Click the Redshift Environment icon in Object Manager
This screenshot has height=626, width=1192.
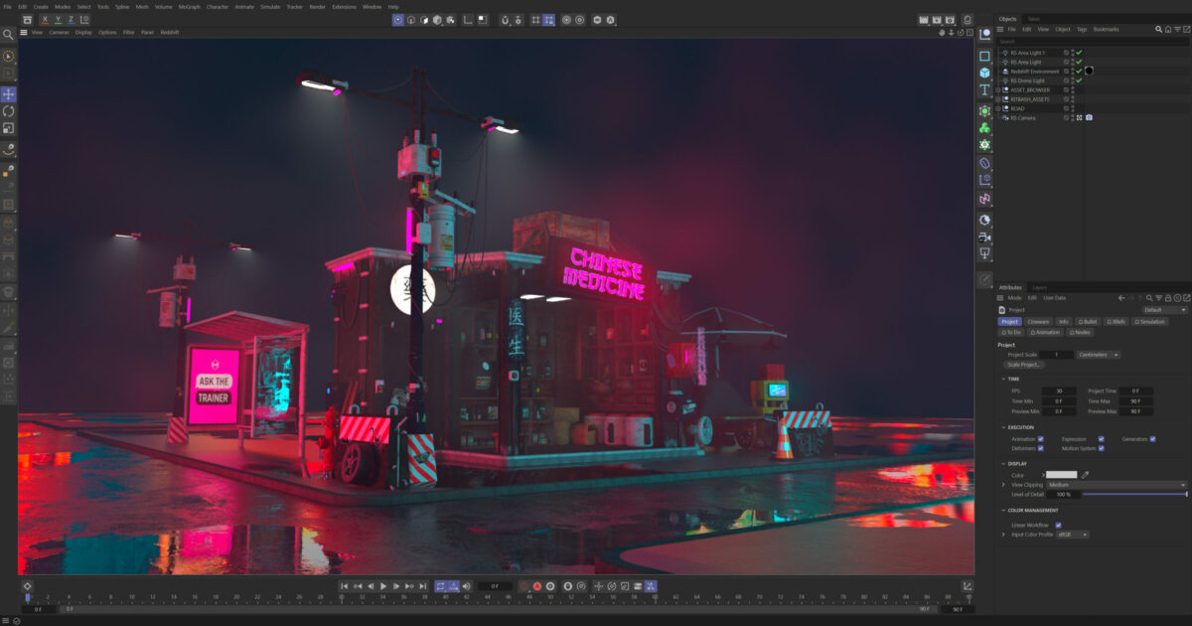(x=1005, y=72)
